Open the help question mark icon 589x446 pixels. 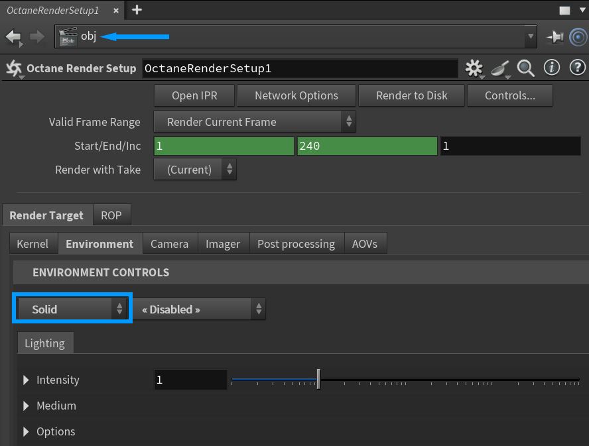tap(577, 68)
